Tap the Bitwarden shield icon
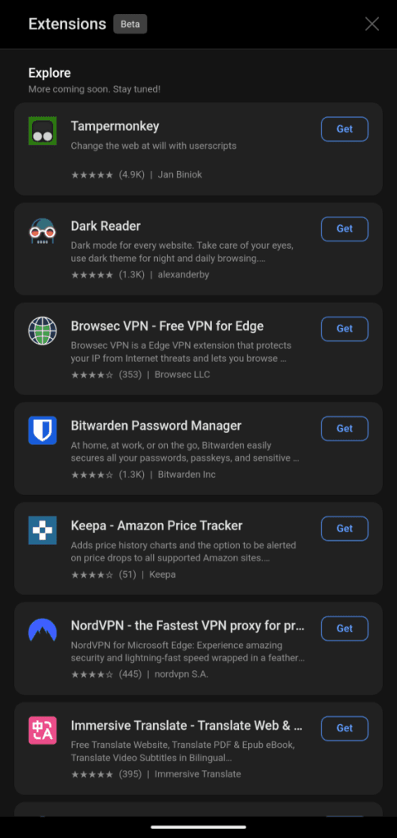This screenshot has width=397, height=838. [43, 430]
